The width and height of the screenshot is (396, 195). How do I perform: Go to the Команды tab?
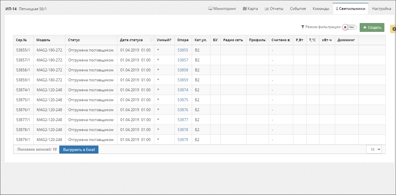(321, 9)
